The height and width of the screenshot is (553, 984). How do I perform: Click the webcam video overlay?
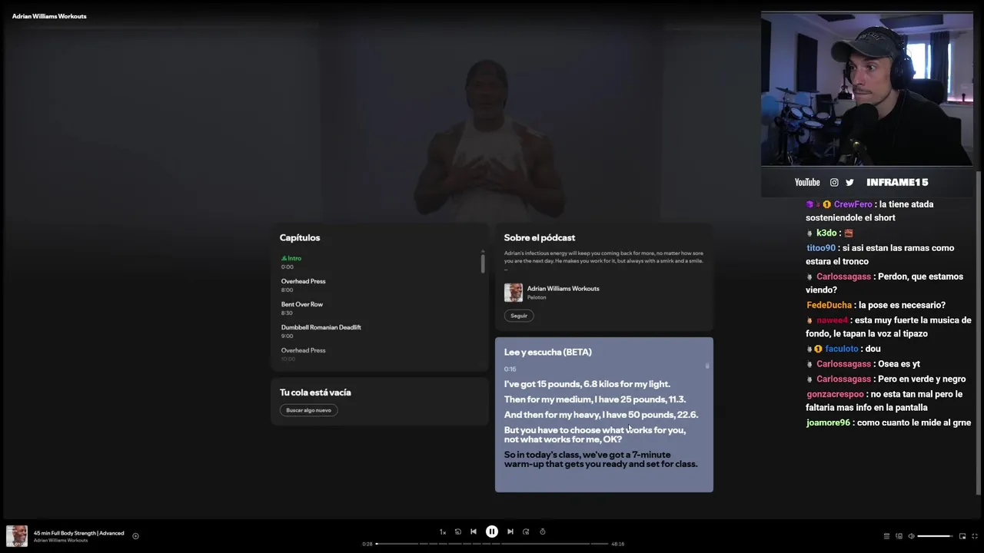coord(866,88)
